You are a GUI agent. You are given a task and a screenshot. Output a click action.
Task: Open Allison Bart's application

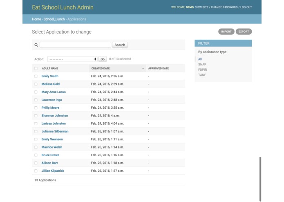[x=49, y=163]
